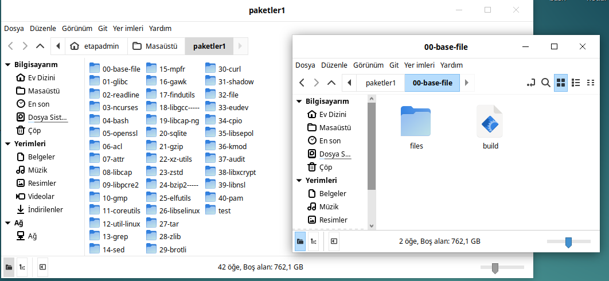Collapse Bilgisayarım section in the 00-base-file sidebar

tap(299, 102)
